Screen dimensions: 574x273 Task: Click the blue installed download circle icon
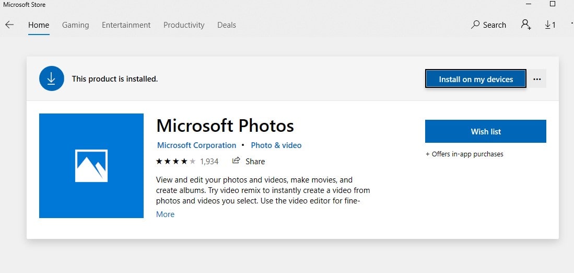pos(51,79)
